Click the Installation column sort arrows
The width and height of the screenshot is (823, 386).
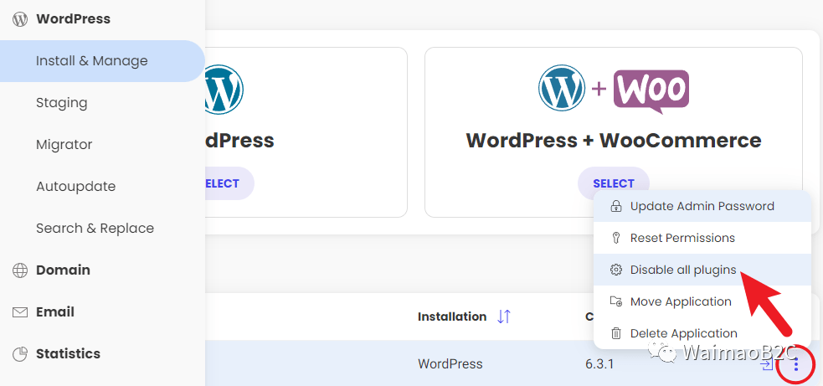(x=504, y=317)
